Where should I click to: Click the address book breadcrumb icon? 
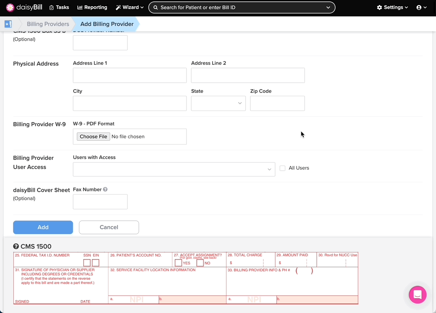(x=8, y=24)
